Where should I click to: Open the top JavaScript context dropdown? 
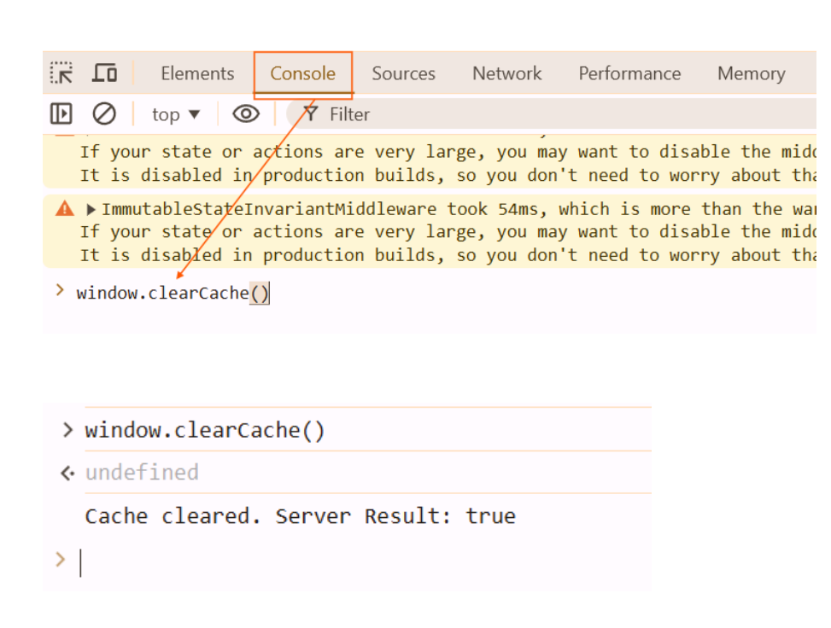click(x=176, y=114)
